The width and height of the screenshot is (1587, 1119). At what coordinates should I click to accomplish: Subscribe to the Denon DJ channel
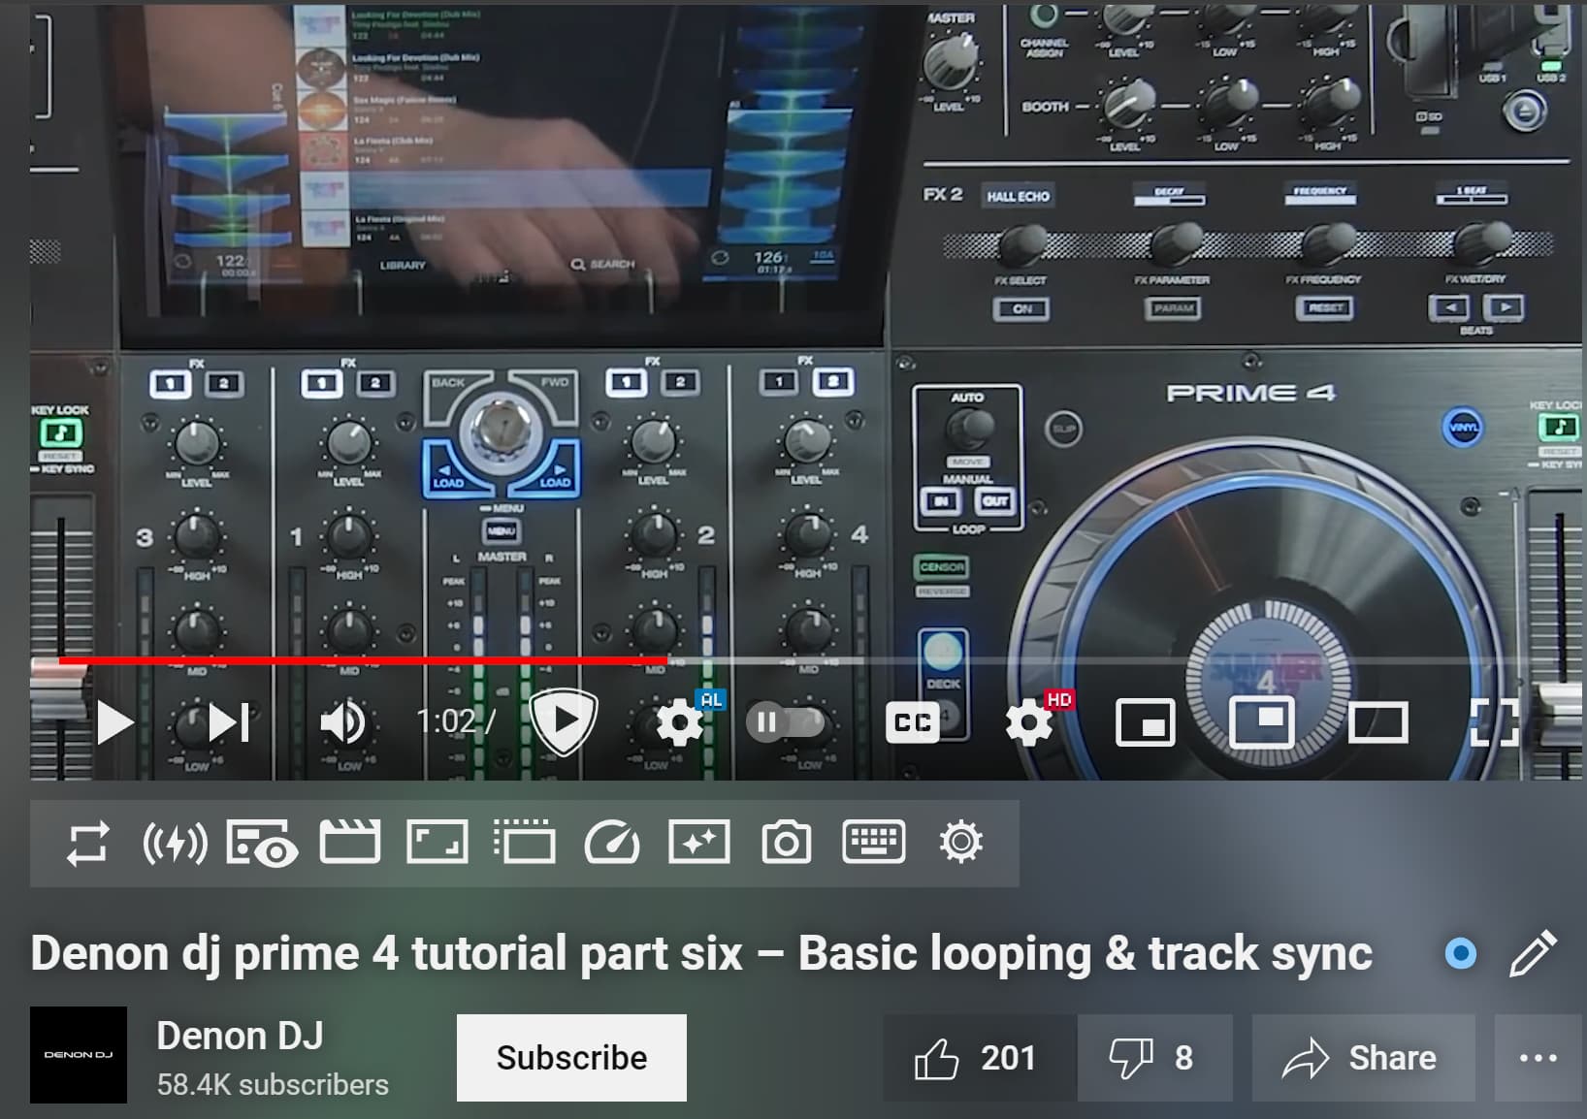tap(571, 1058)
